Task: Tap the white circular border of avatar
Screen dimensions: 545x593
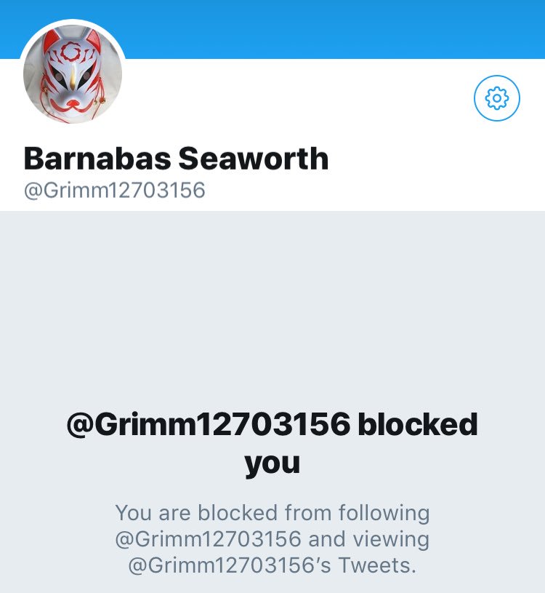Action: click(x=73, y=22)
